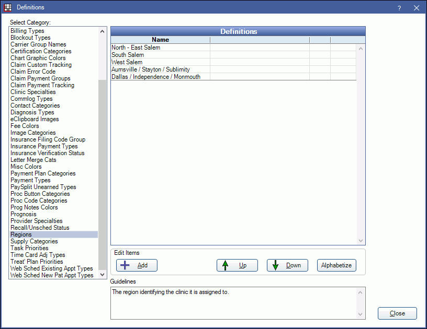This screenshot has width=427, height=329.
Task: Select the West Salem row
Action: (233, 62)
